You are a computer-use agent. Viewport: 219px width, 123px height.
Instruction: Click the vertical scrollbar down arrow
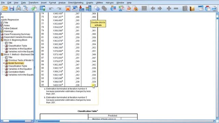coord(217,118)
